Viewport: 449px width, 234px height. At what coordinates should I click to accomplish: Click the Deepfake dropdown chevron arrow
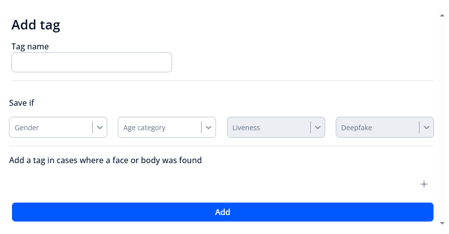point(427,127)
